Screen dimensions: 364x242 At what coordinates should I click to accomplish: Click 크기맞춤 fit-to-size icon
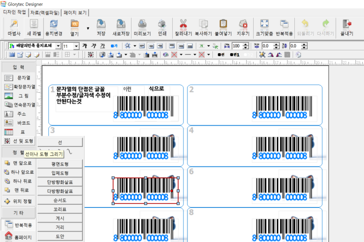pos(264,28)
